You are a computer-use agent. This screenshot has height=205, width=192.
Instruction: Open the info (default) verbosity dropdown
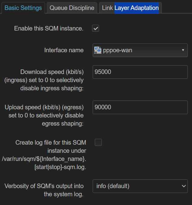[140, 186]
